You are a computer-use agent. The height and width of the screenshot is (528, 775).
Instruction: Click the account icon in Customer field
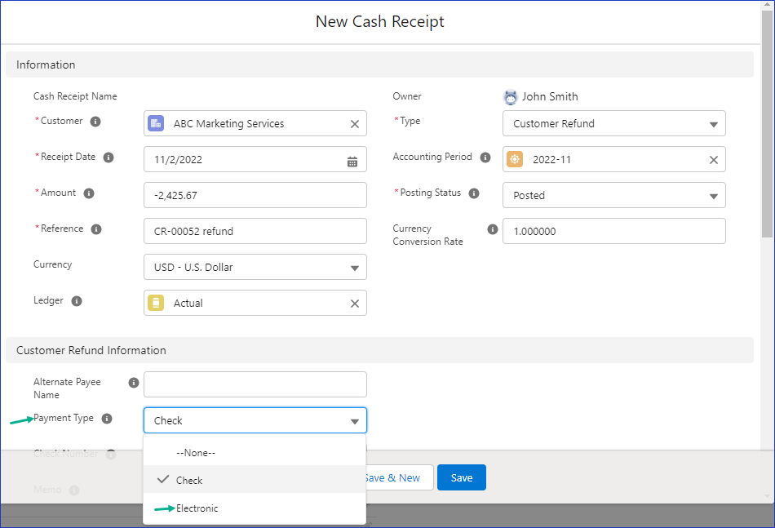pyautogui.click(x=156, y=123)
